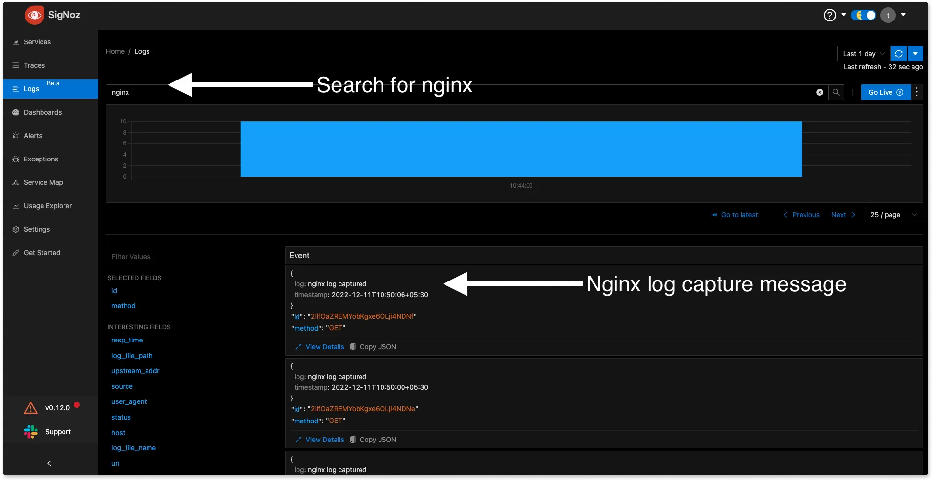View Details of the 10:50:00 log

319,440
